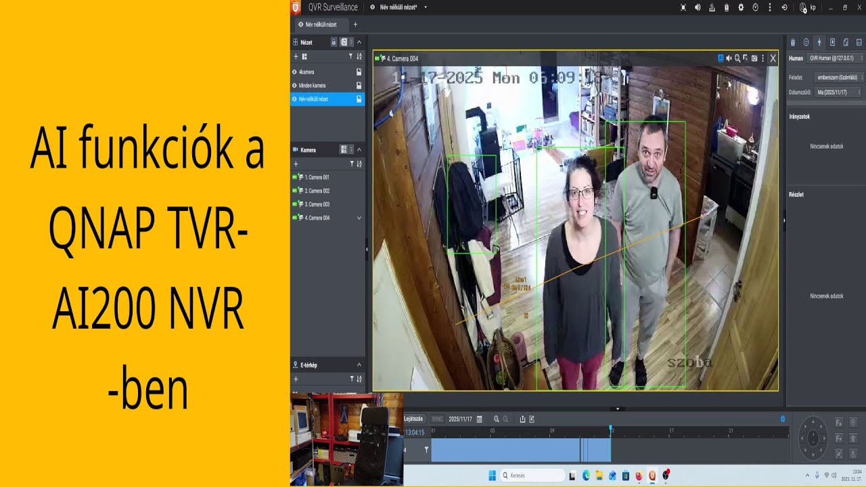Click the blue recording bar on timeline
The height and width of the screenshot is (487, 866).
pos(520,450)
